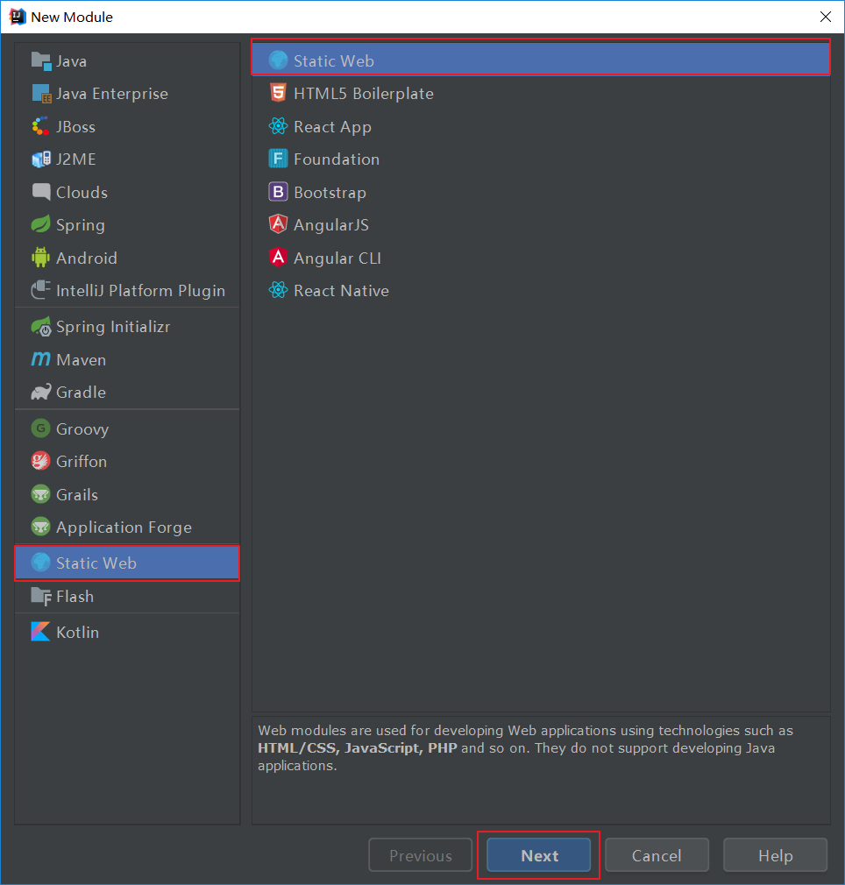Click the Spring leaf icon
845x885 pixels.
40,224
